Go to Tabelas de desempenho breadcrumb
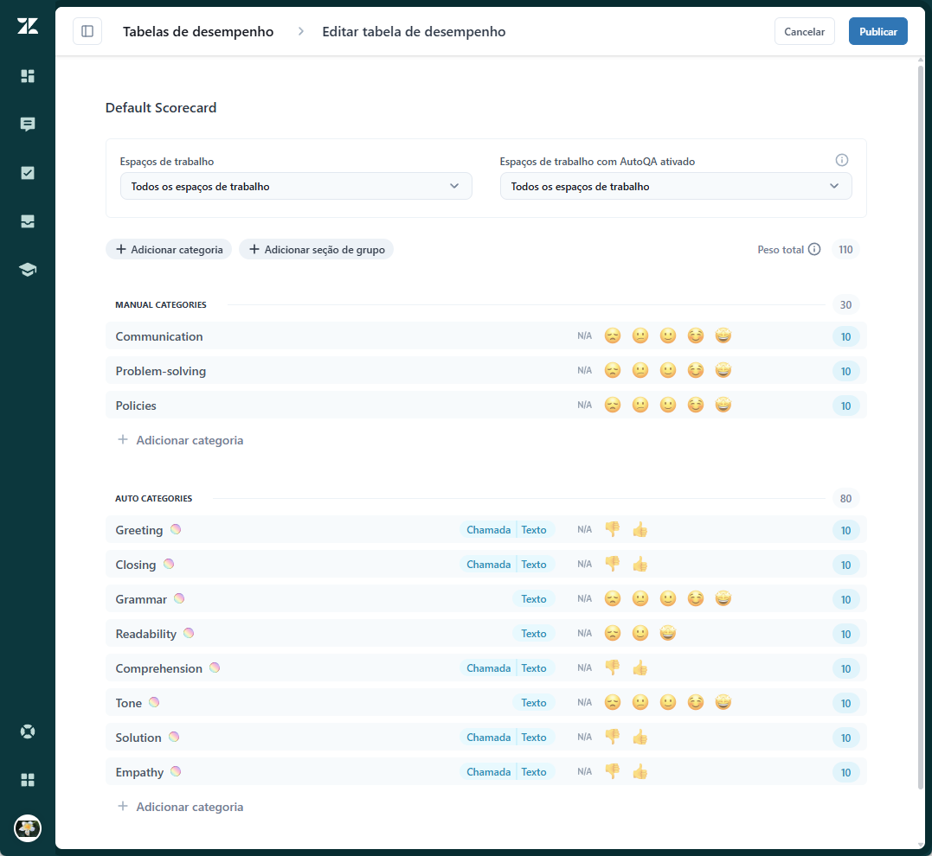 pyautogui.click(x=198, y=31)
